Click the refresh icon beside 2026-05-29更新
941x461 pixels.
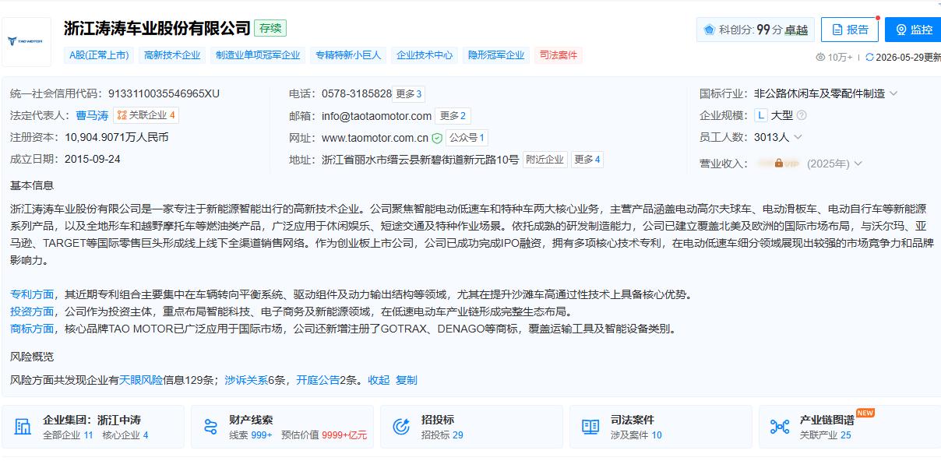(869, 57)
